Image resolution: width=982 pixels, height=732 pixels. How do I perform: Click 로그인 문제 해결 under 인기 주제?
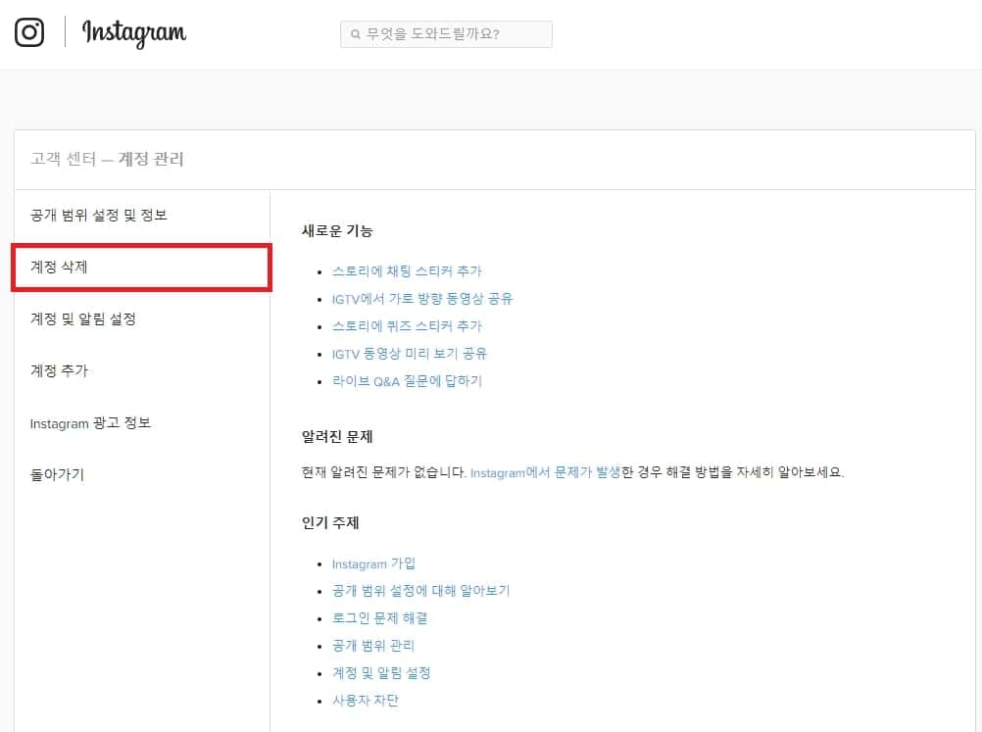tap(380, 618)
